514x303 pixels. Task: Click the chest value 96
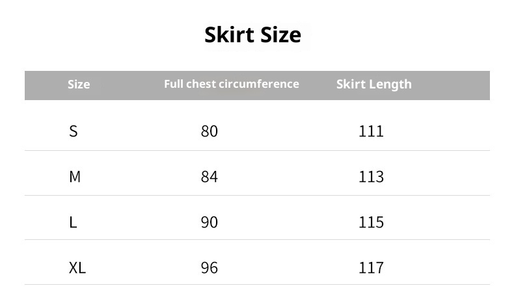point(210,268)
